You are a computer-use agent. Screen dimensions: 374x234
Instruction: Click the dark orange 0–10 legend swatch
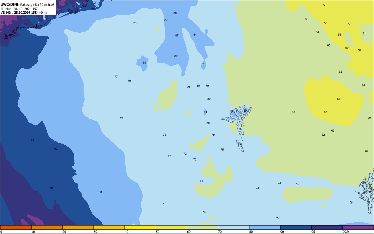(x=16, y=227)
